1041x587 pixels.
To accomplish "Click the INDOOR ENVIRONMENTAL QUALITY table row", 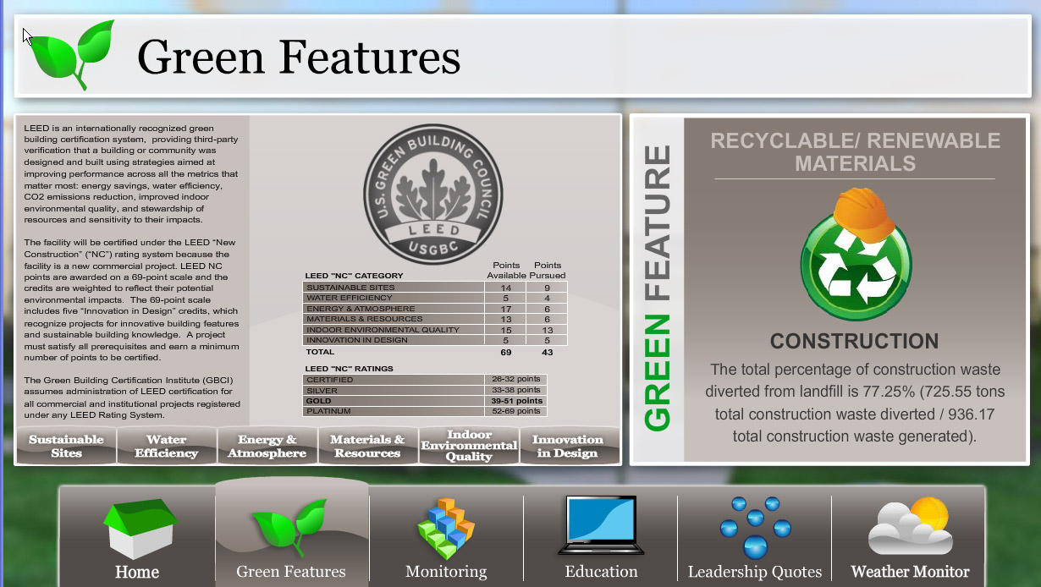I will [435, 330].
